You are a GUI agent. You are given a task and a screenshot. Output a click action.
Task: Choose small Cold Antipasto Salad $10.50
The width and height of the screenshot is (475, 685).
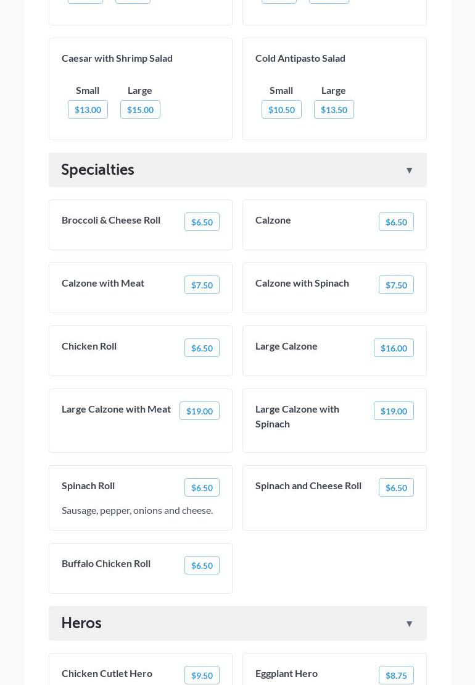click(x=281, y=109)
